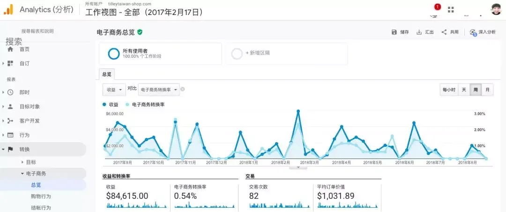Click the + 新增区隔 add segment button

[x=287, y=53]
